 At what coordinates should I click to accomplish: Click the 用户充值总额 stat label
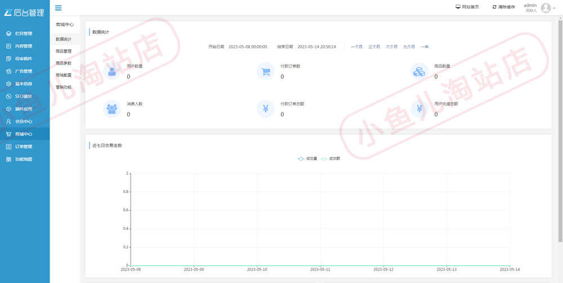[446, 104]
